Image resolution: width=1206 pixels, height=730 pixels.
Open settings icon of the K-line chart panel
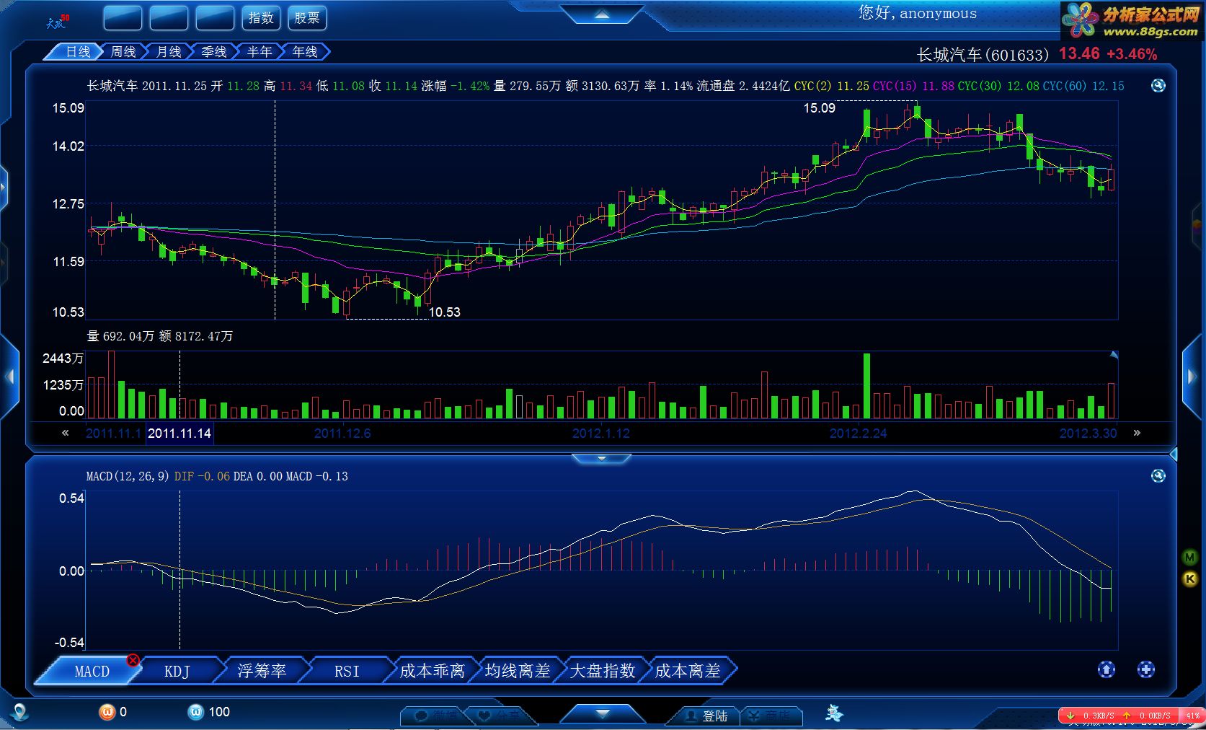(1158, 85)
